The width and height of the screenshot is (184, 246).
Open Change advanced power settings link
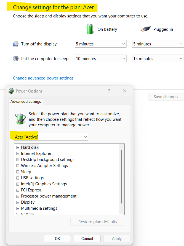[x=43, y=78]
